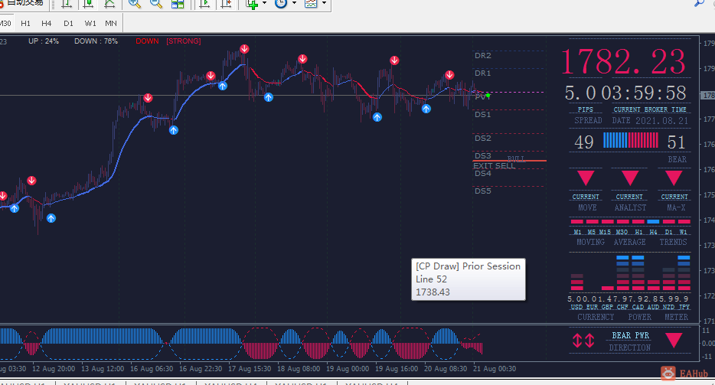The image size is (715, 385).
Task: Tile chart windows using grid icon
Action: pyautogui.click(x=178, y=4)
